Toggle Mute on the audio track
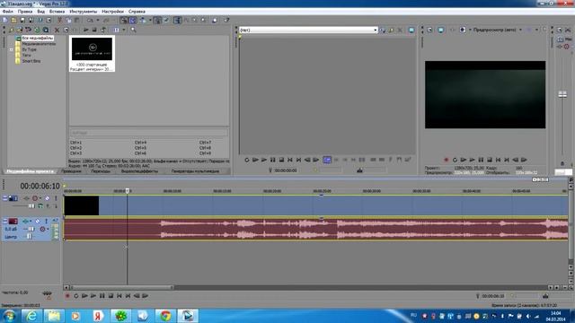 [38, 222]
